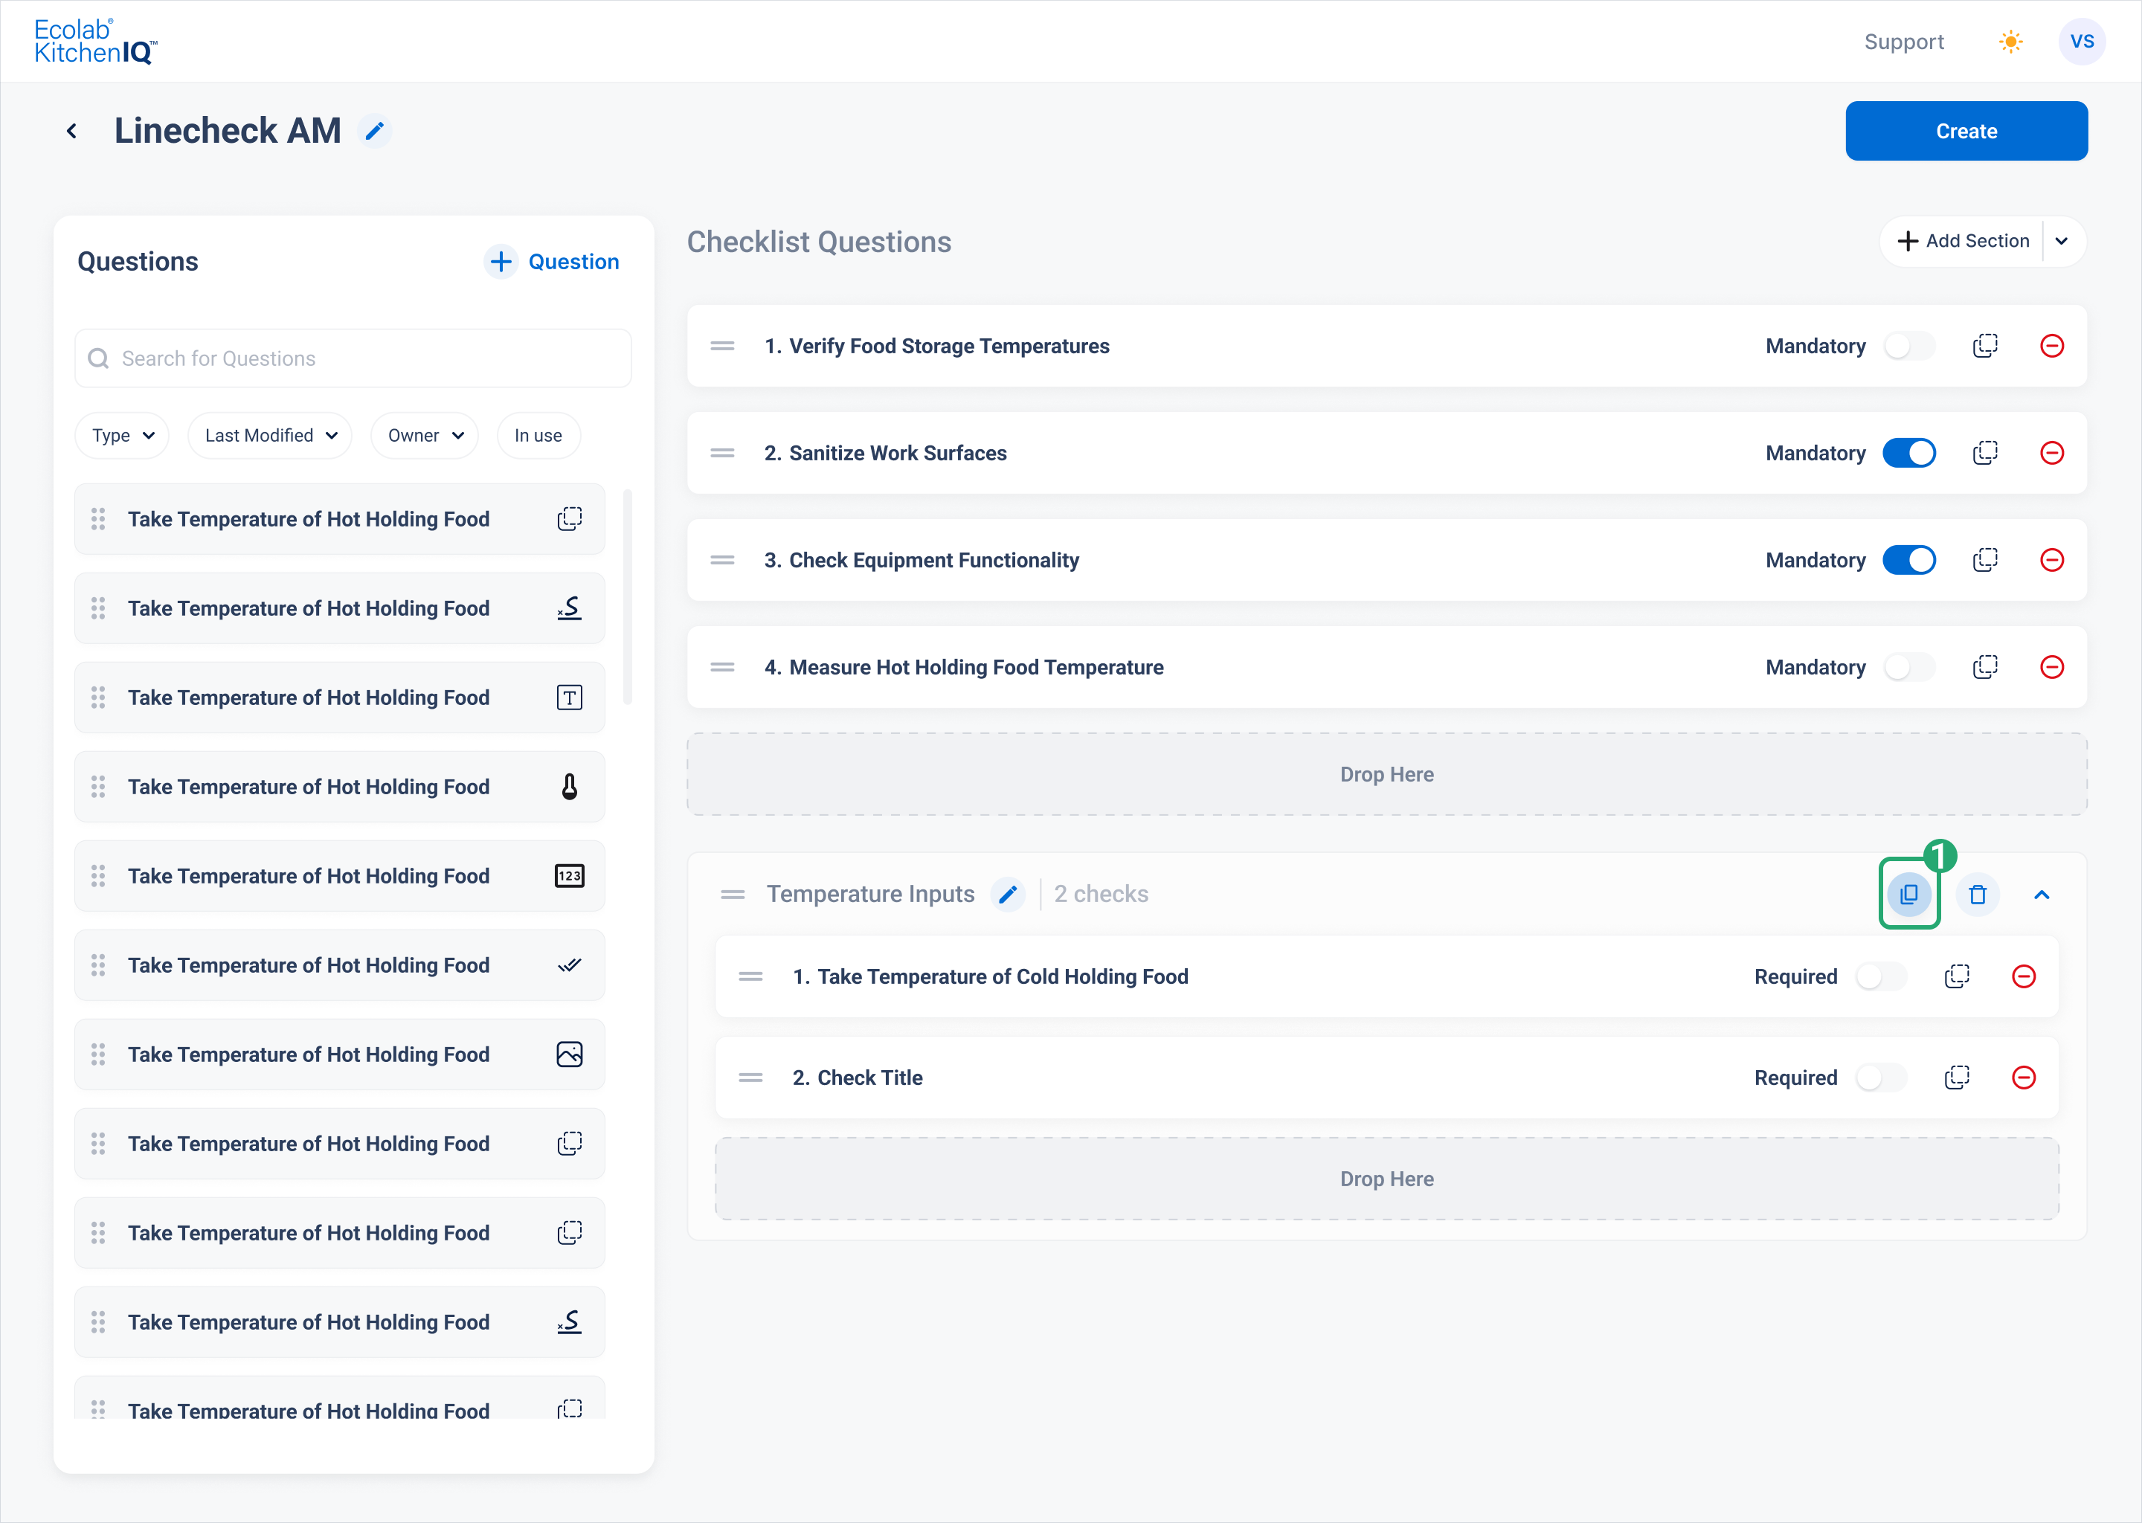The width and height of the screenshot is (2142, 1523).
Task: Open the Support link
Action: coord(1904,41)
